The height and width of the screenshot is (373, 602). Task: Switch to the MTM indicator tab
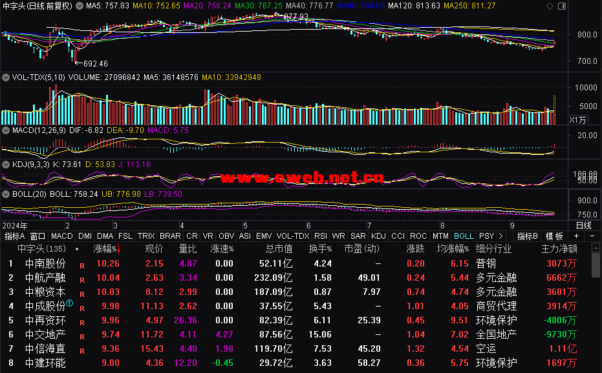coord(440,236)
